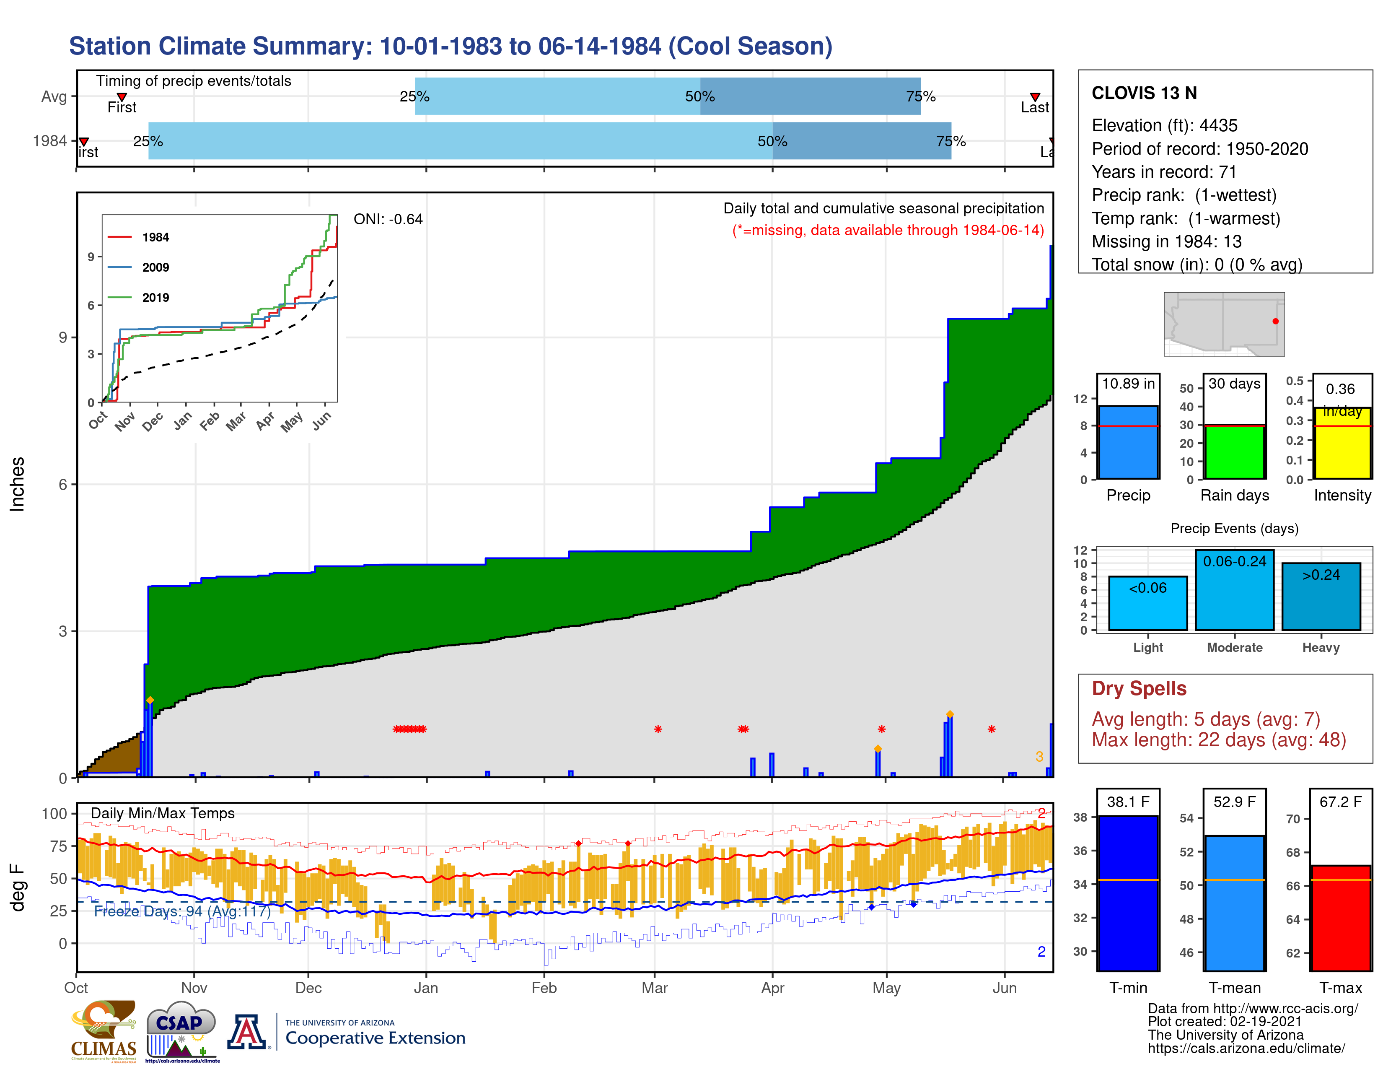This screenshot has width=1383, height=1069.
Task: Click the Heavy >0.24 events bar
Action: click(x=1321, y=596)
